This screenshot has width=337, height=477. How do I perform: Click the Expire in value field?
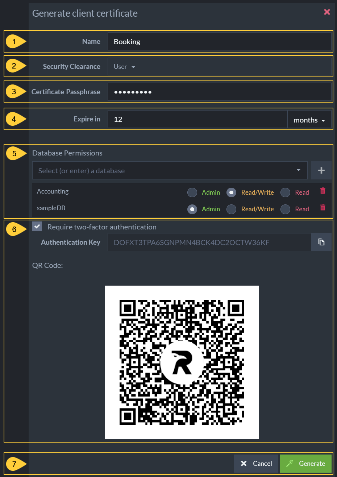coord(197,119)
